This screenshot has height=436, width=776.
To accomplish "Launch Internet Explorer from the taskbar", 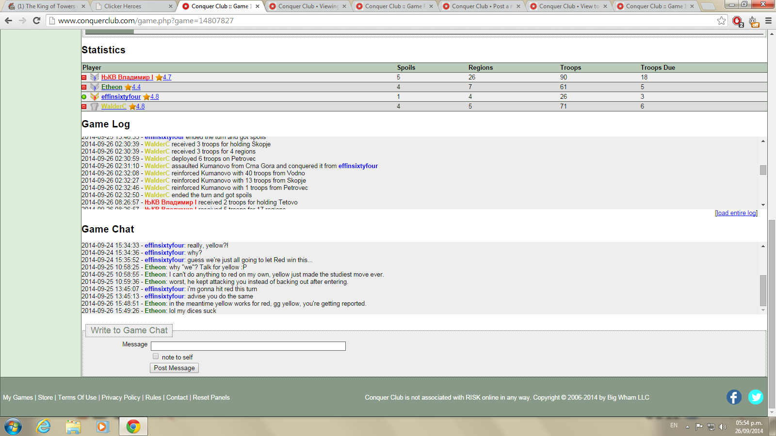I will pos(44,426).
